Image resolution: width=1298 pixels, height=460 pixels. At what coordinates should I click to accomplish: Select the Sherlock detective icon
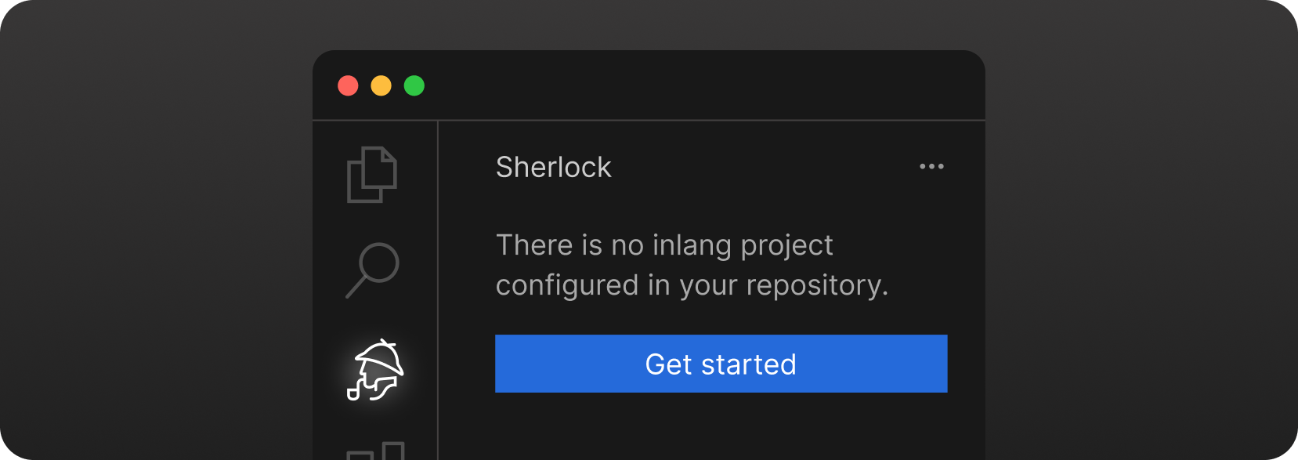coord(374,370)
